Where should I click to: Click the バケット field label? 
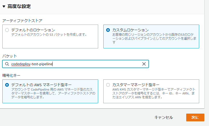[10, 56]
